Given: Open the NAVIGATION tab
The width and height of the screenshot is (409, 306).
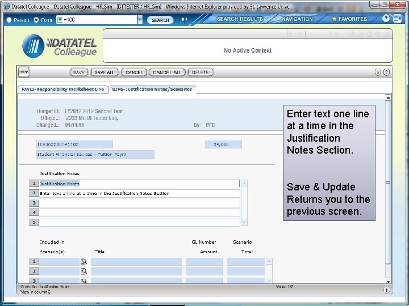Looking at the screenshot, I should (x=297, y=19).
